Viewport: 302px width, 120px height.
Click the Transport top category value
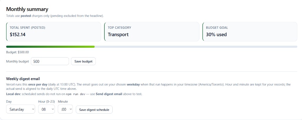(x=118, y=34)
